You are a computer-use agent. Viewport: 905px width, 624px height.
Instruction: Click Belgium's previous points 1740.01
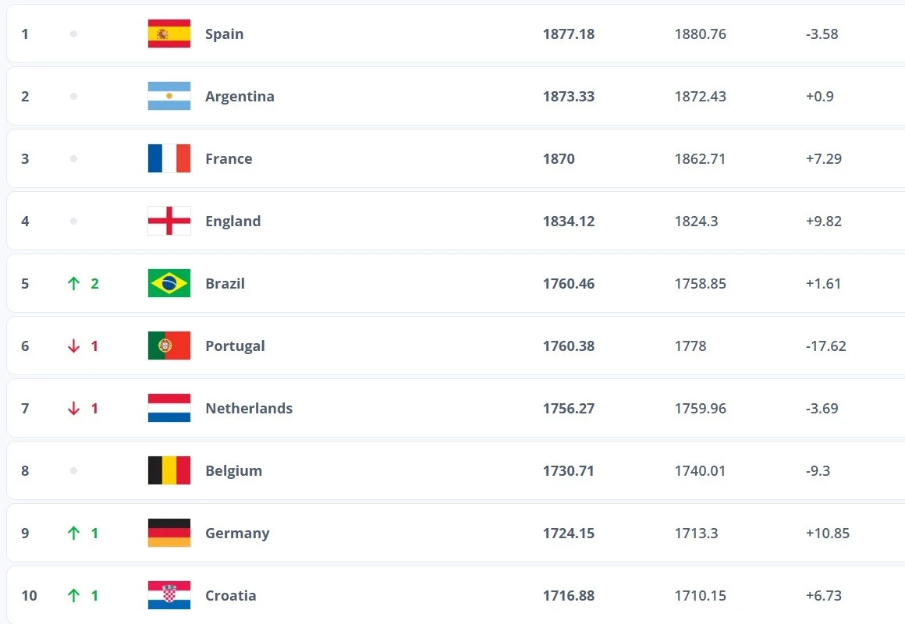tap(700, 470)
